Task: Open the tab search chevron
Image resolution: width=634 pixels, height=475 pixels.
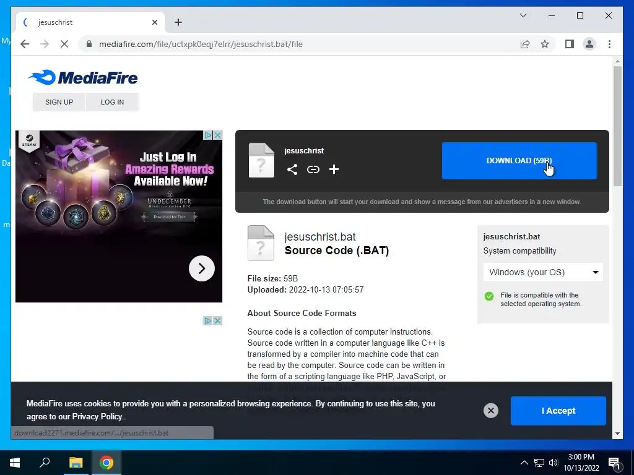Action: (523, 15)
